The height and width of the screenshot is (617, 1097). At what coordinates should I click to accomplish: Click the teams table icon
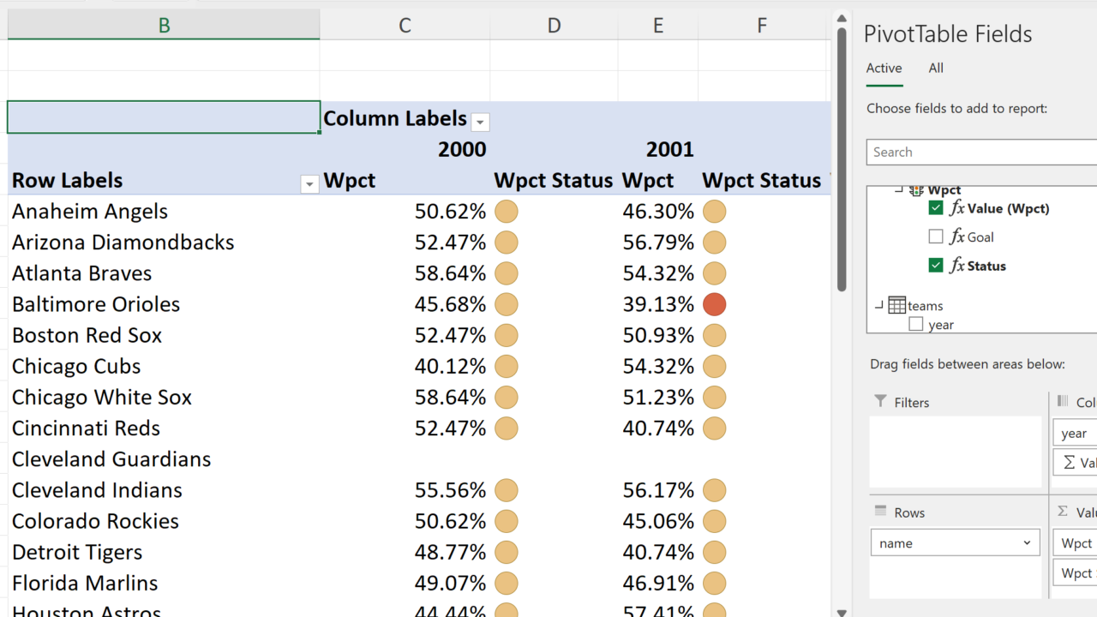coord(897,305)
